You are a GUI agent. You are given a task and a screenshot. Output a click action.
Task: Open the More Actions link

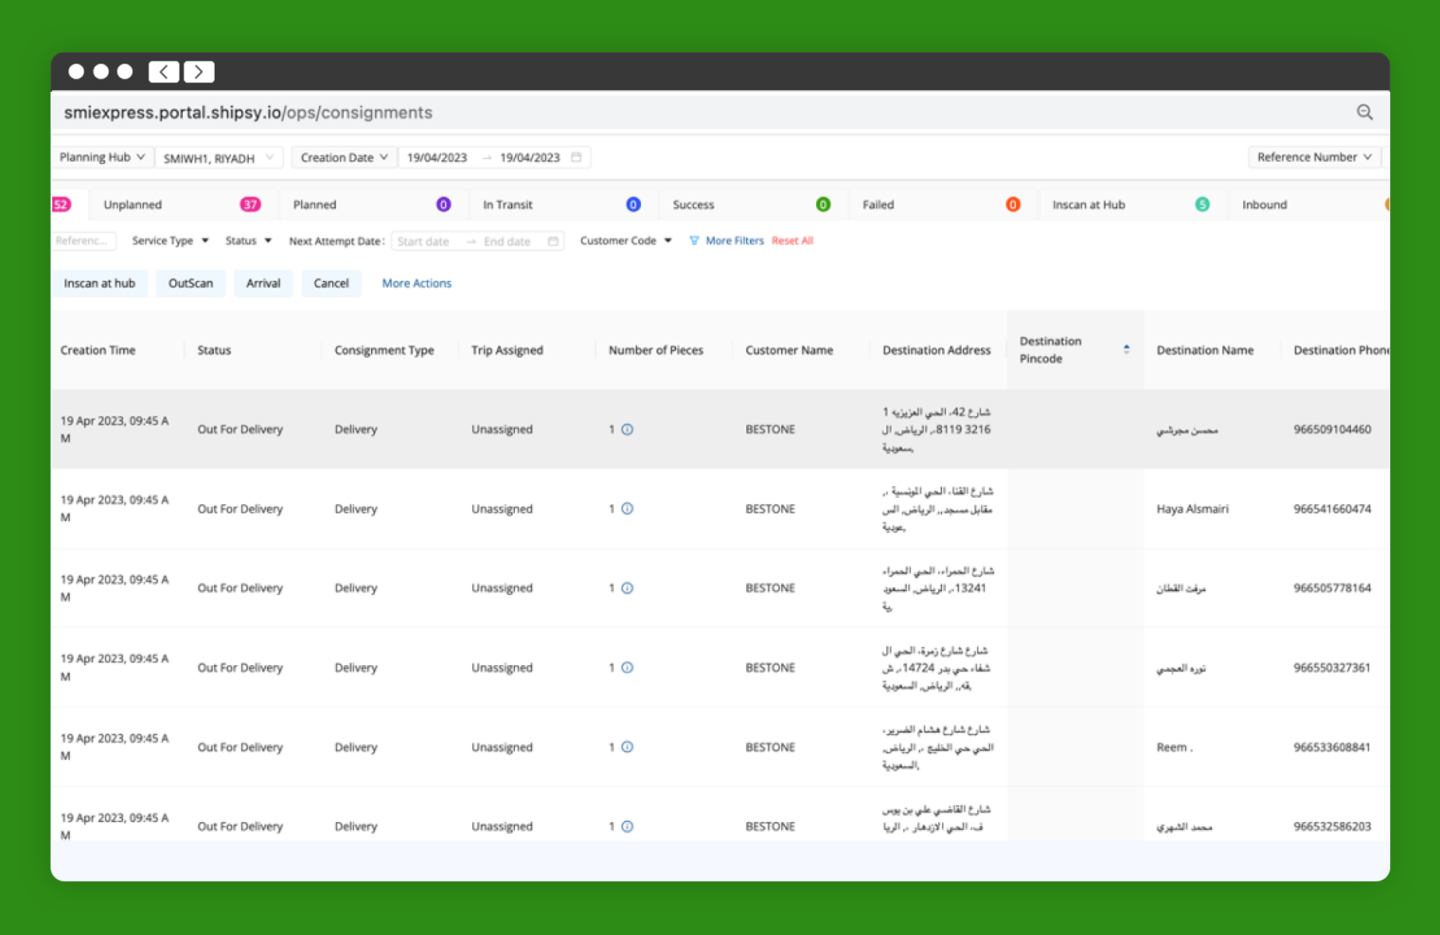(416, 283)
